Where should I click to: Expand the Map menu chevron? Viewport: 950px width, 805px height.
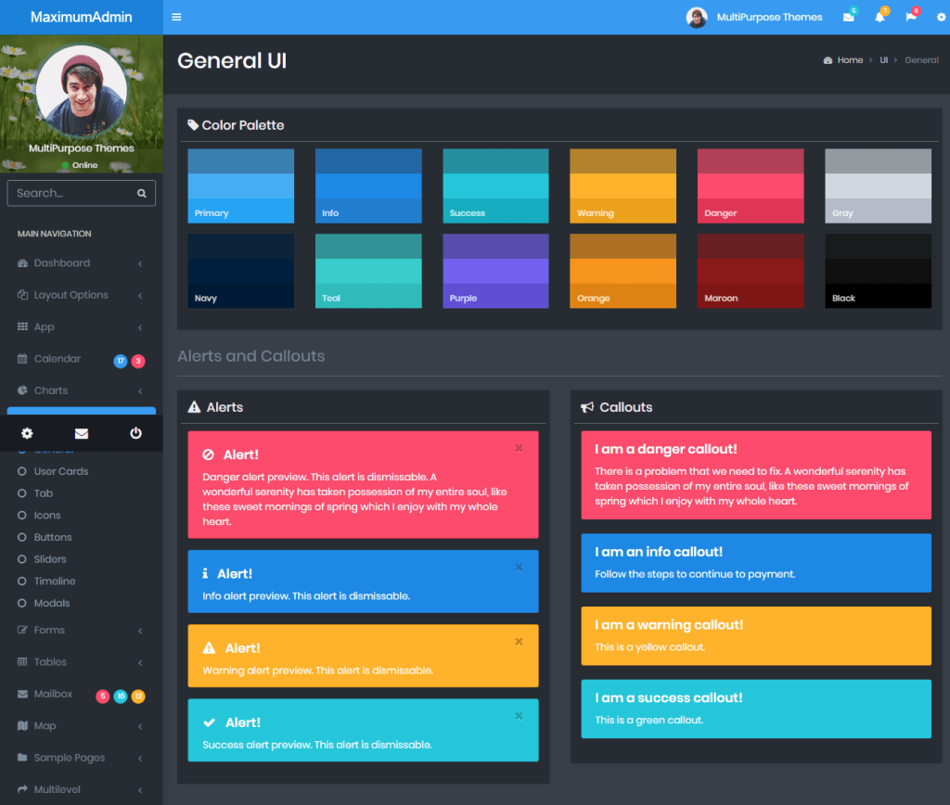pos(140,726)
